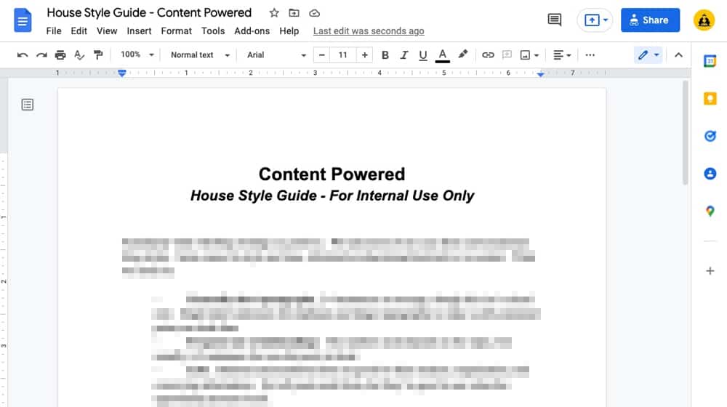Open Google Keep side panel
The image size is (727, 407).
point(710,99)
